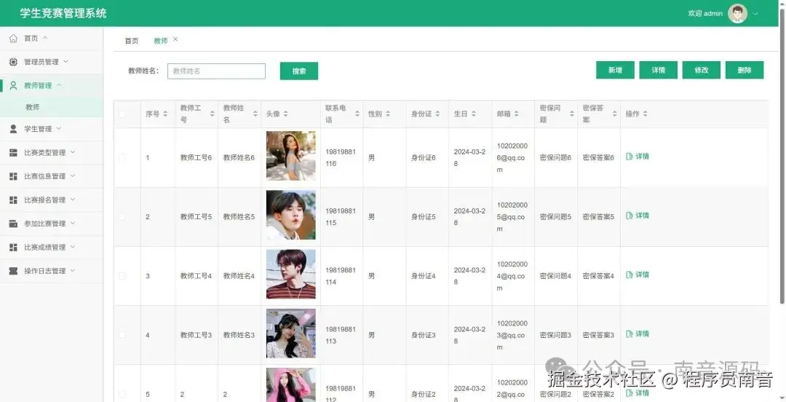Screen dimensions: 786x402
Task: Expand the 比赛报名管理 menu chevron
Action: tap(73, 200)
